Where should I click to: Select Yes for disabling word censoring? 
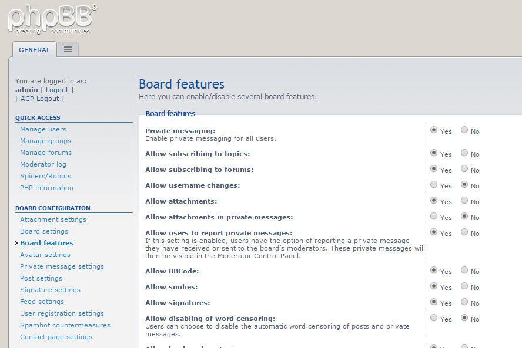click(x=433, y=317)
